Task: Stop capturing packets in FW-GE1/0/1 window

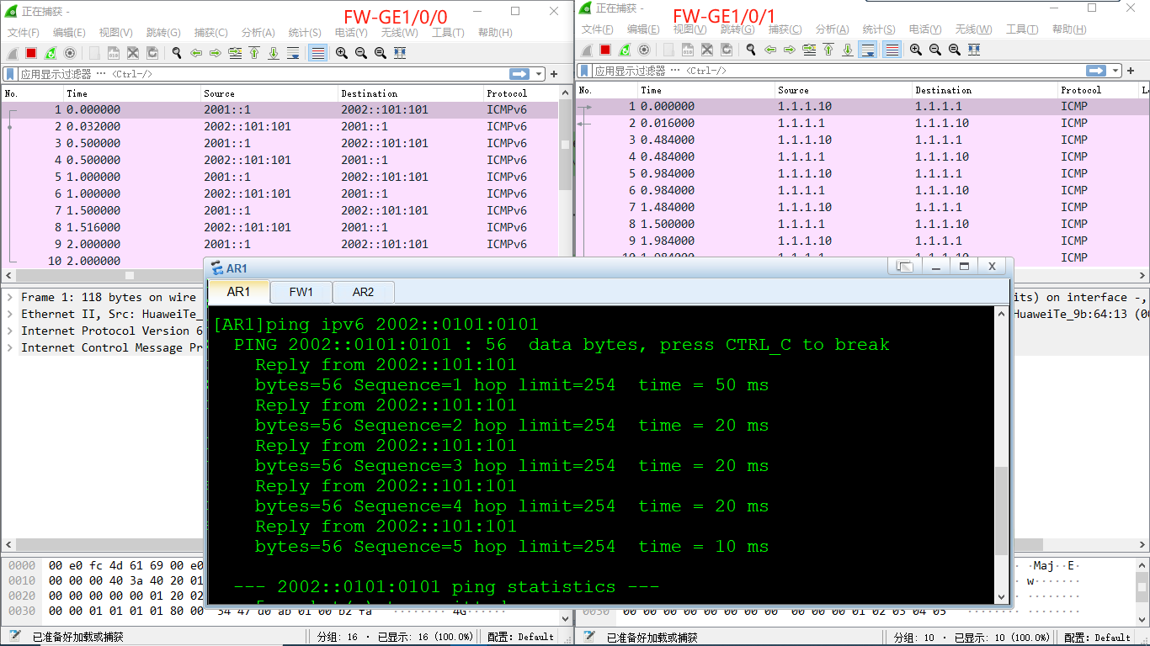Action: [605, 50]
